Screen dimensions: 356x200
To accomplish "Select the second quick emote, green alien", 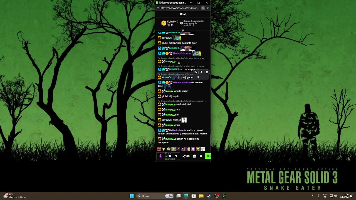I will 164,149.
